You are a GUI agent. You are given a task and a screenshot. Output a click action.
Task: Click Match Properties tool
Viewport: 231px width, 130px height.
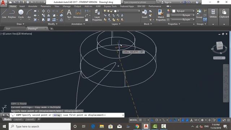161,15
